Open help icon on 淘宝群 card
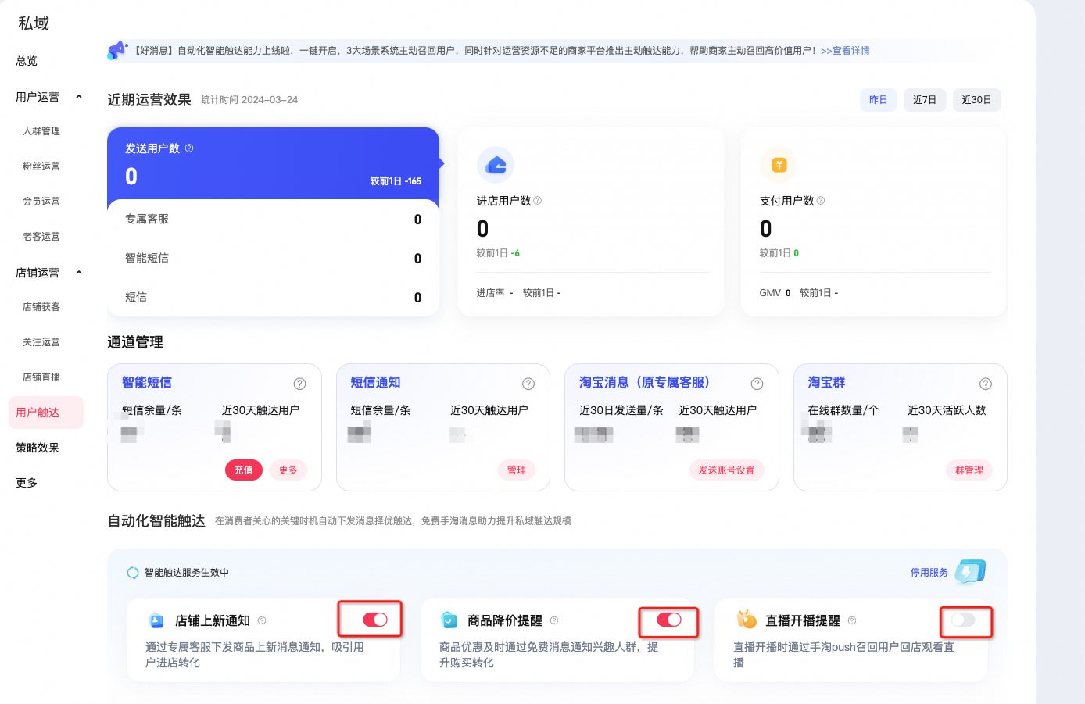The image size is (1085, 704). coord(986,384)
